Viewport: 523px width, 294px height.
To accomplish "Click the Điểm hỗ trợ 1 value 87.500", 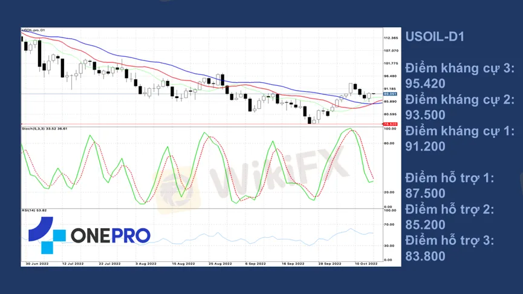I will click(x=425, y=194).
